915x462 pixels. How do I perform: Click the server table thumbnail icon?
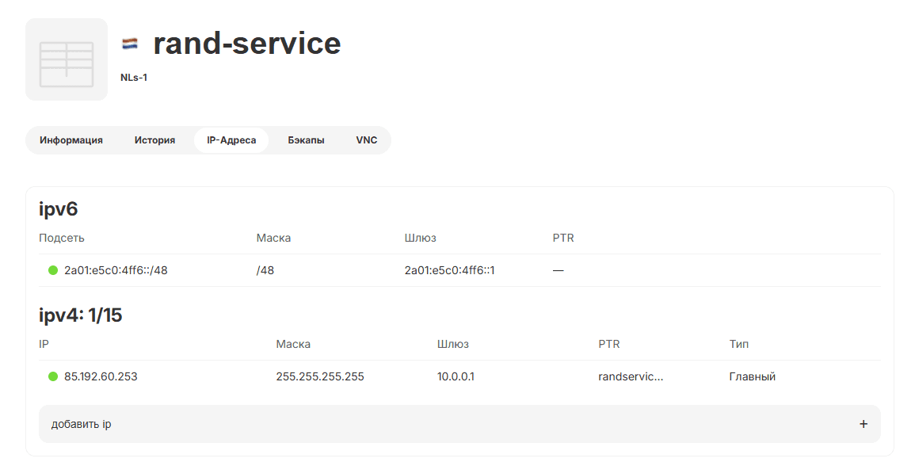pos(67,60)
